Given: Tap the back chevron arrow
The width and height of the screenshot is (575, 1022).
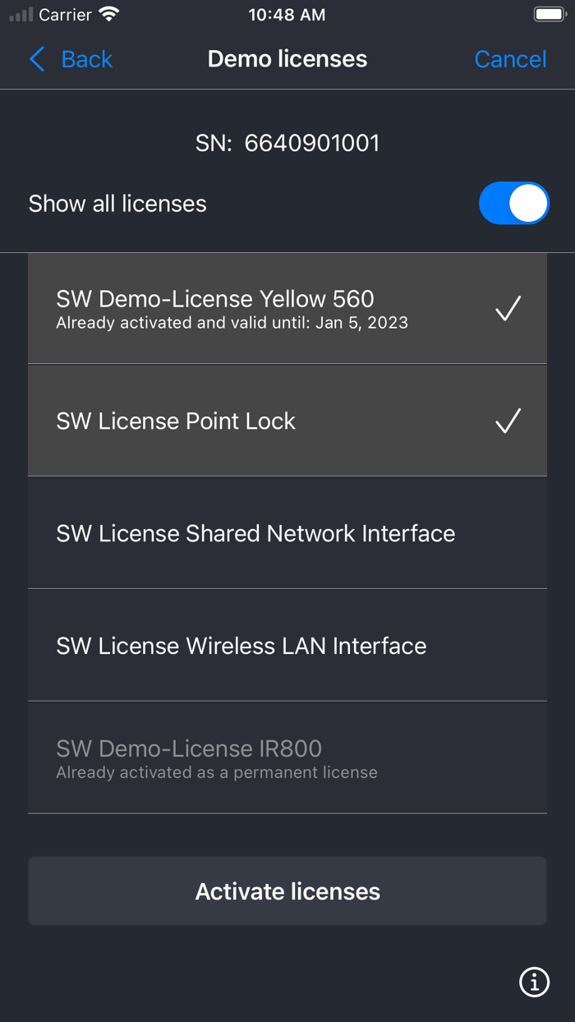Looking at the screenshot, I should click(37, 59).
